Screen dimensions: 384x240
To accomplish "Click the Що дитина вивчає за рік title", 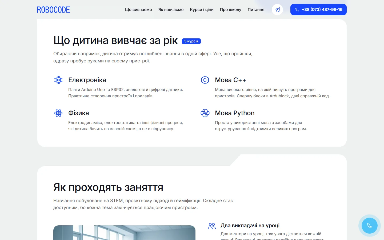I will pos(115,41).
